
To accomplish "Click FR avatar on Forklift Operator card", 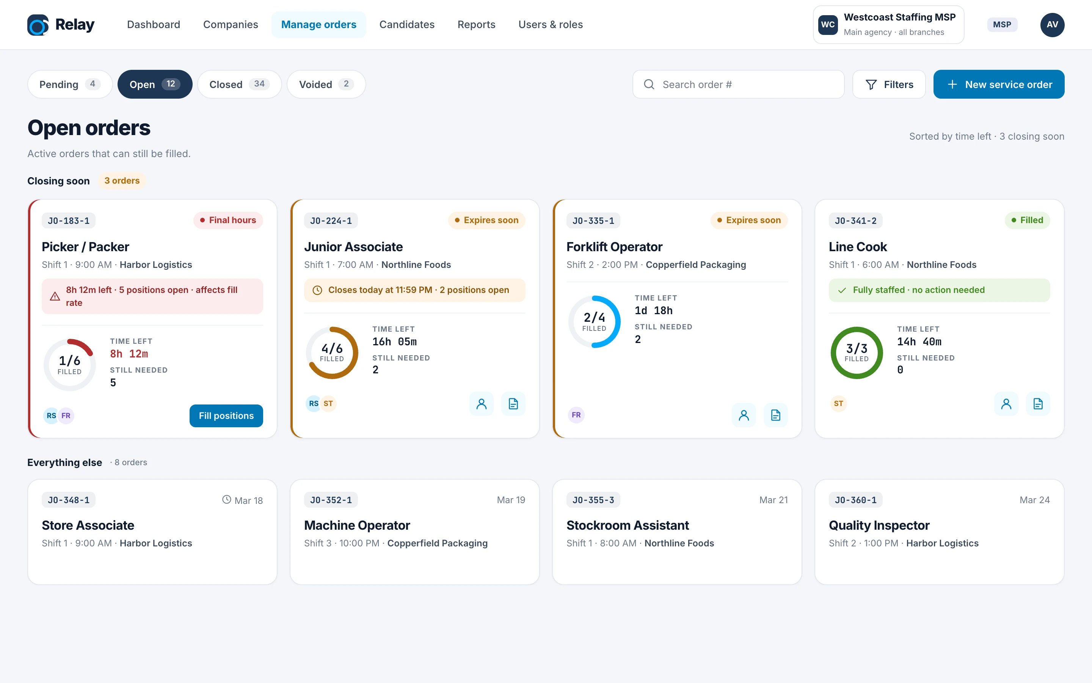I will pyautogui.click(x=576, y=415).
